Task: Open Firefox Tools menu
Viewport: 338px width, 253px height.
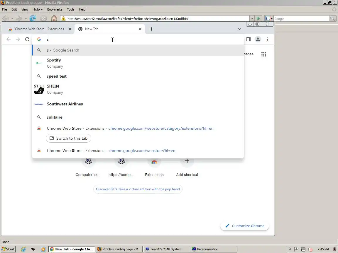Action: pyautogui.click(x=70, y=9)
